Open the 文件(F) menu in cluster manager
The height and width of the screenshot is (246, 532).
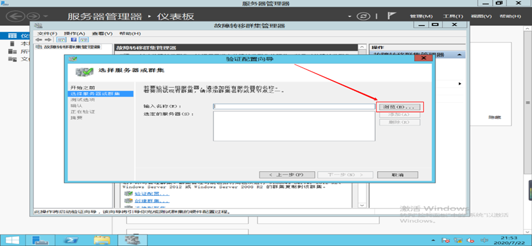[x=47, y=34]
